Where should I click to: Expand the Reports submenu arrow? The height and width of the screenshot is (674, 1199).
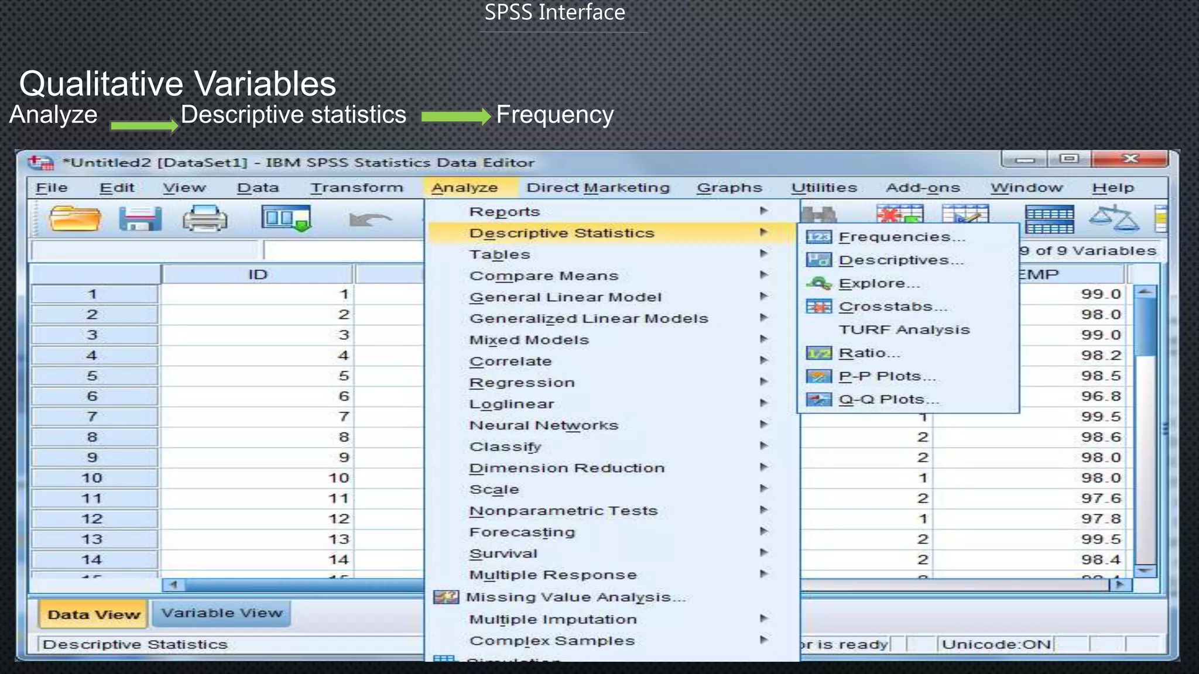tap(763, 211)
